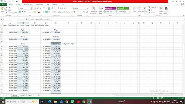Add a new sheet with plus button
Screen dimensions: 185x104
tap(38, 95)
